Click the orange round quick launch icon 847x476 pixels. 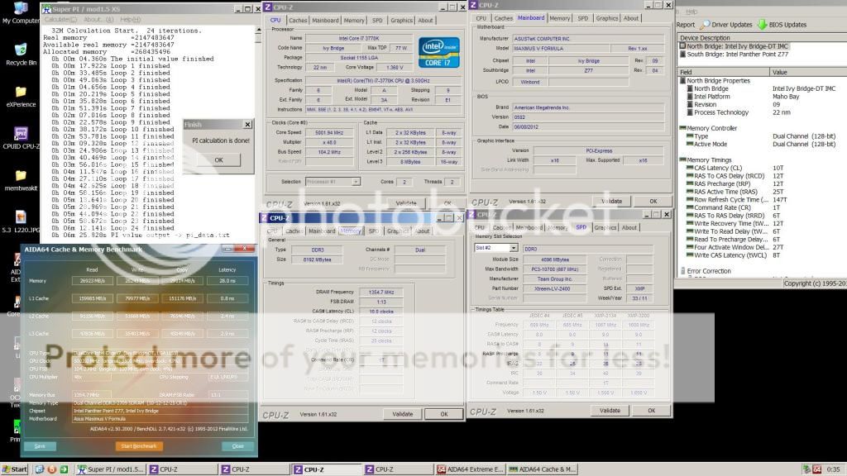coord(52,469)
